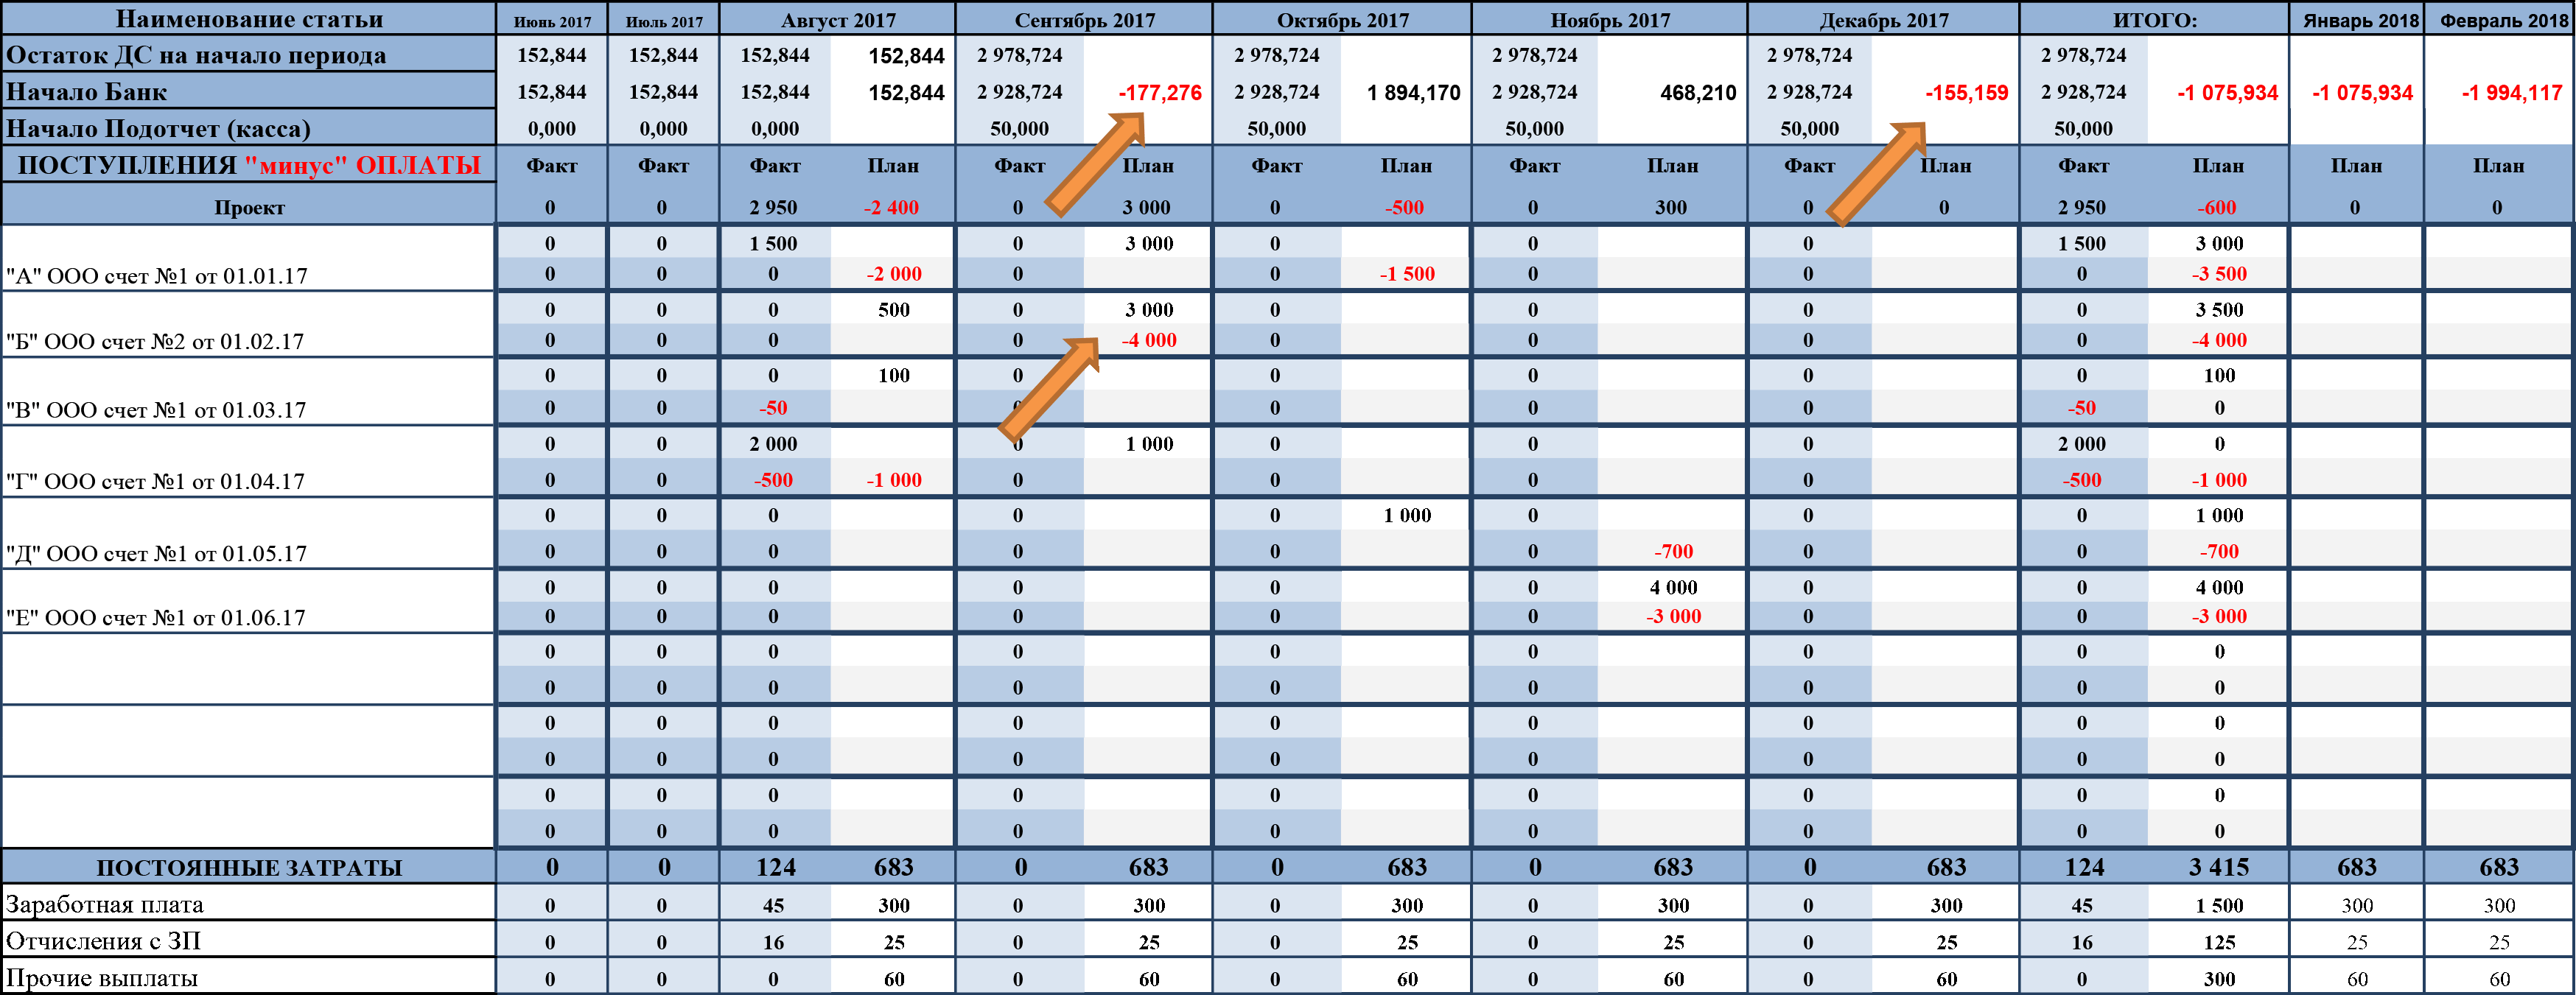Select 4 000 in Ноябрь План column
Image resolution: width=2576 pixels, height=995 pixels.
1673,587
